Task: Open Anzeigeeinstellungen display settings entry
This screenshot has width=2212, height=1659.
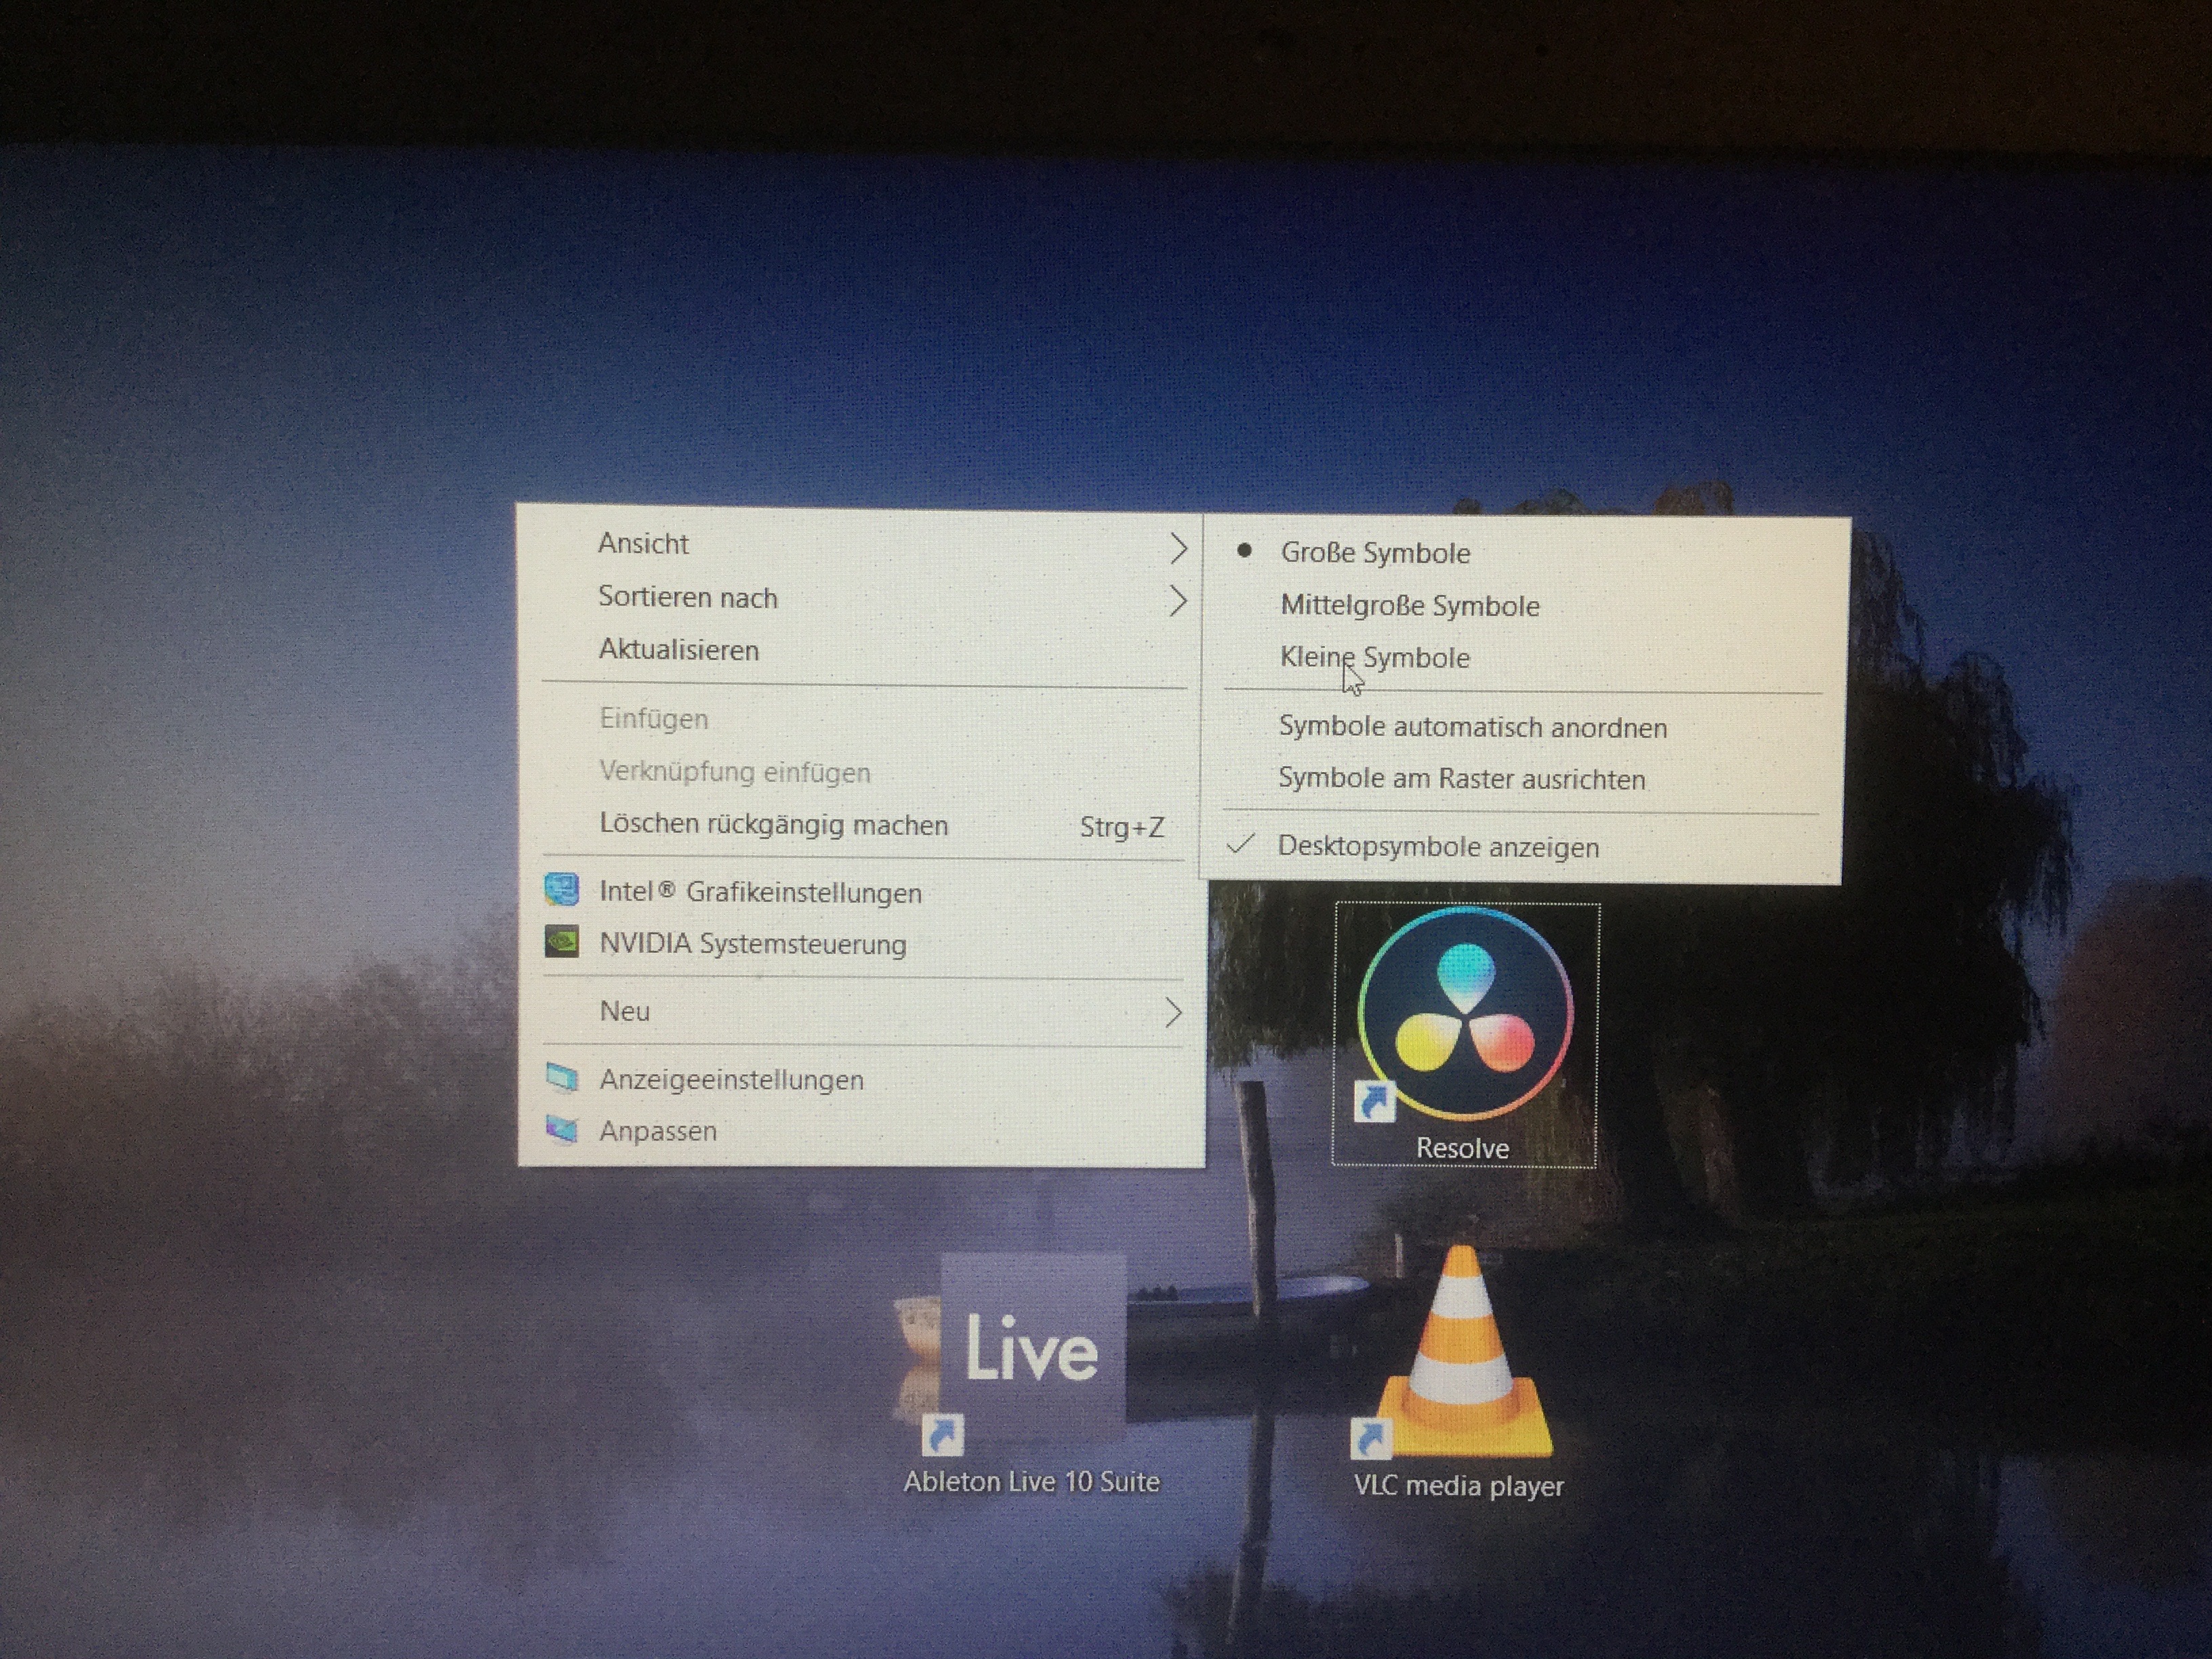Action: point(731,1080)
